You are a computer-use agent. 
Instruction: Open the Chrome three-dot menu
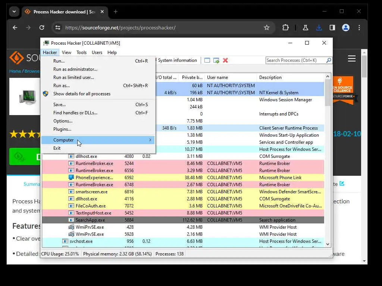point(359,28)
